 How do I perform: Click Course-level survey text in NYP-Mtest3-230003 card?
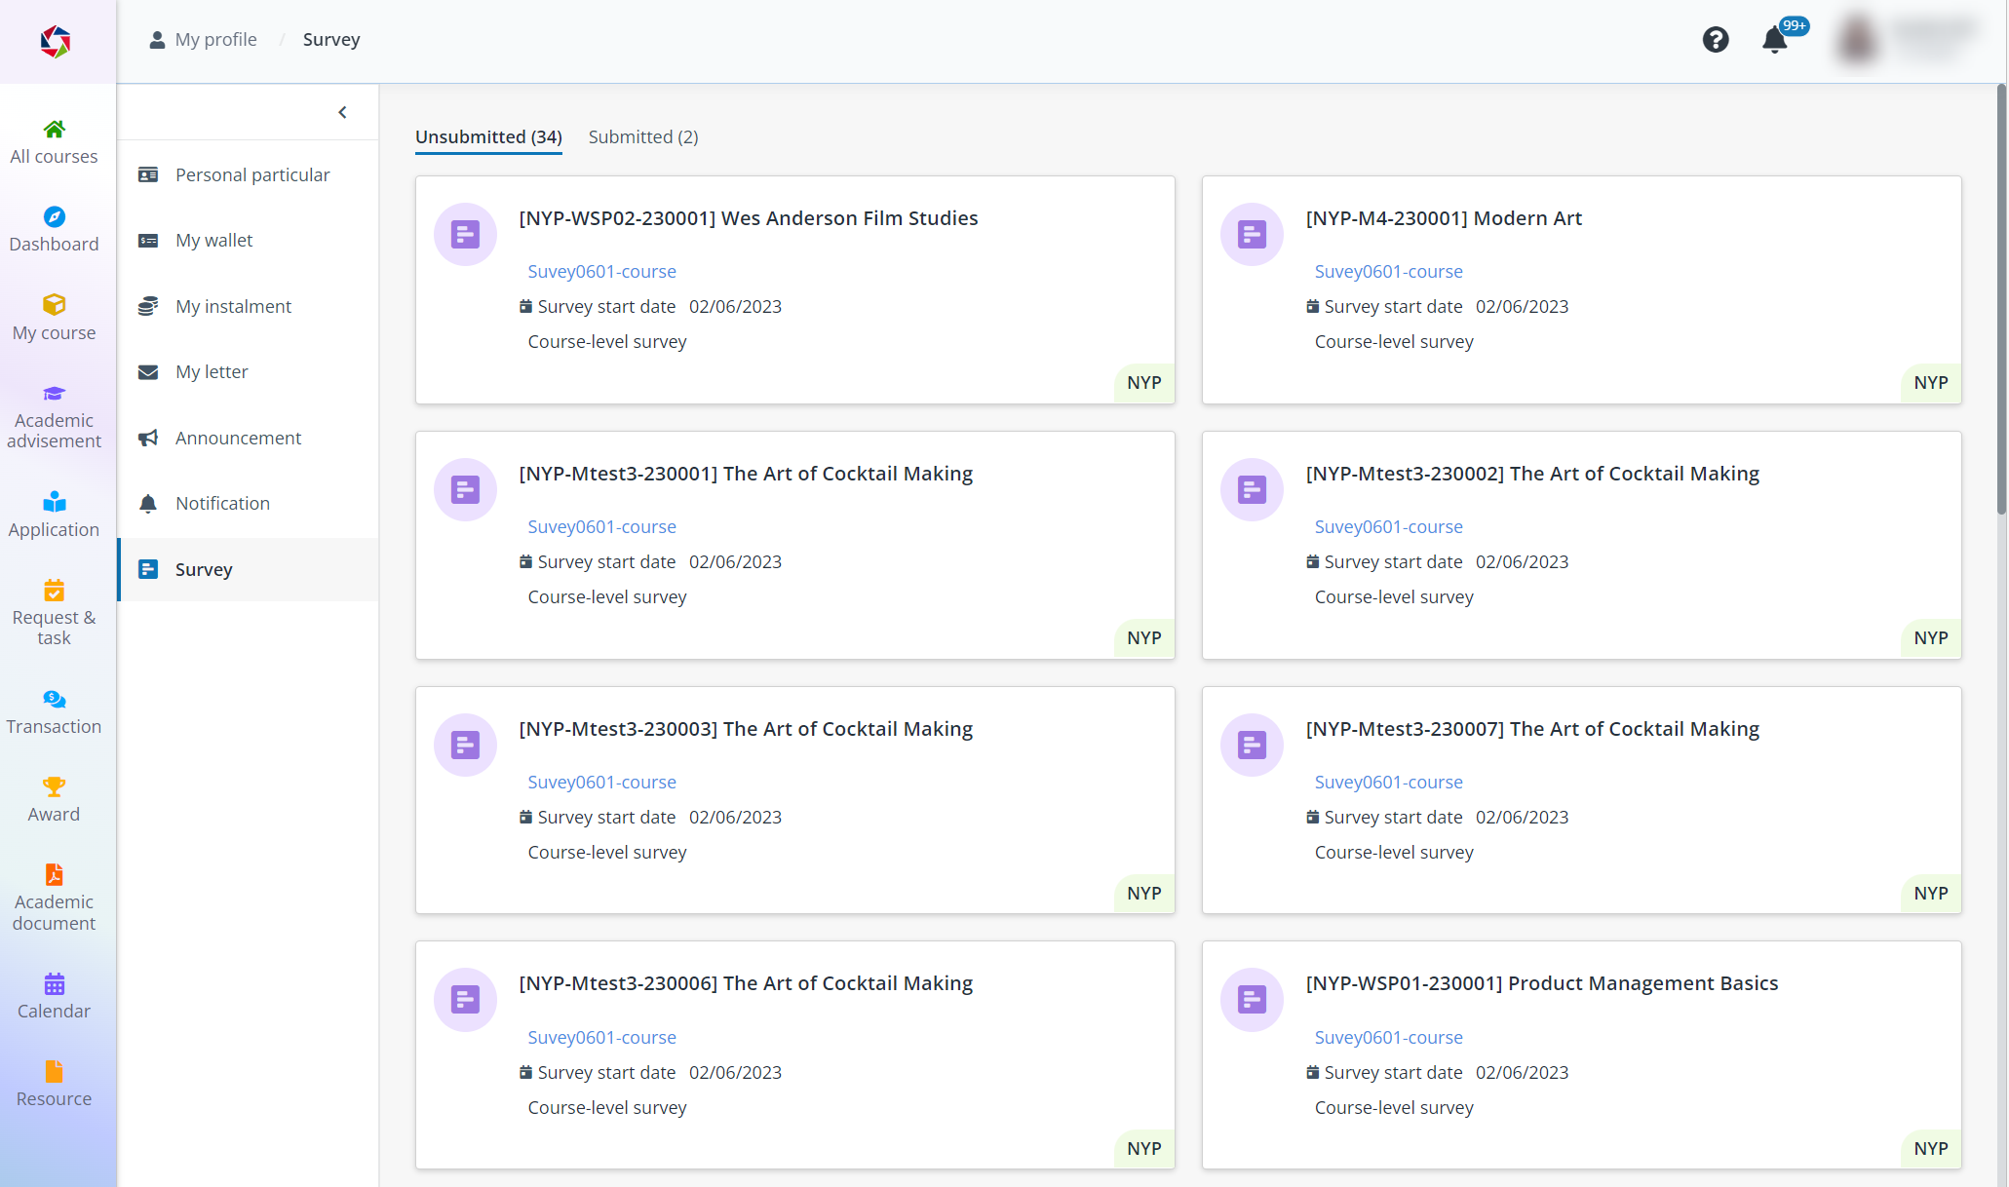(607, 853)
